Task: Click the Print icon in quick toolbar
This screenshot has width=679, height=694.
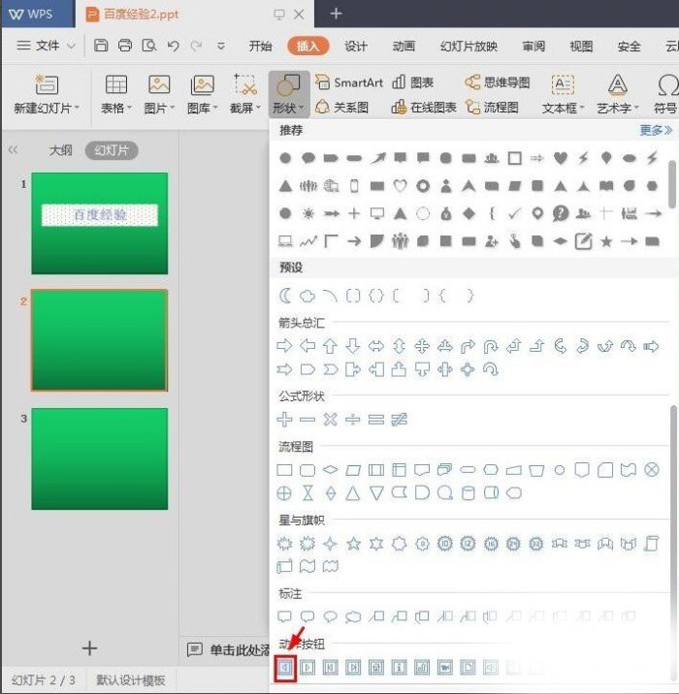Action: click(x=125, y=46)
